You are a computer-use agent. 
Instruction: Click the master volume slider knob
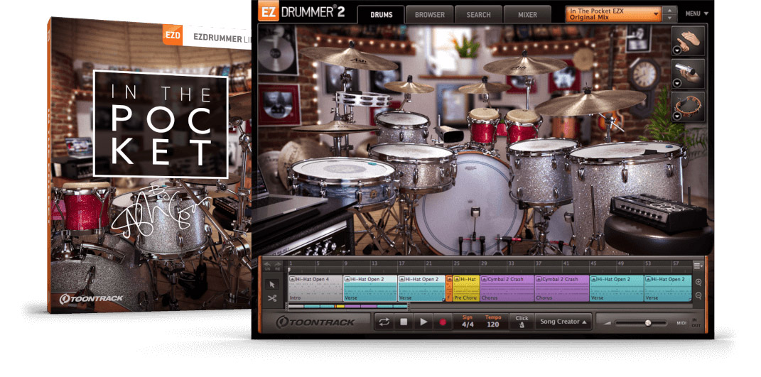[x=647, y=322]
